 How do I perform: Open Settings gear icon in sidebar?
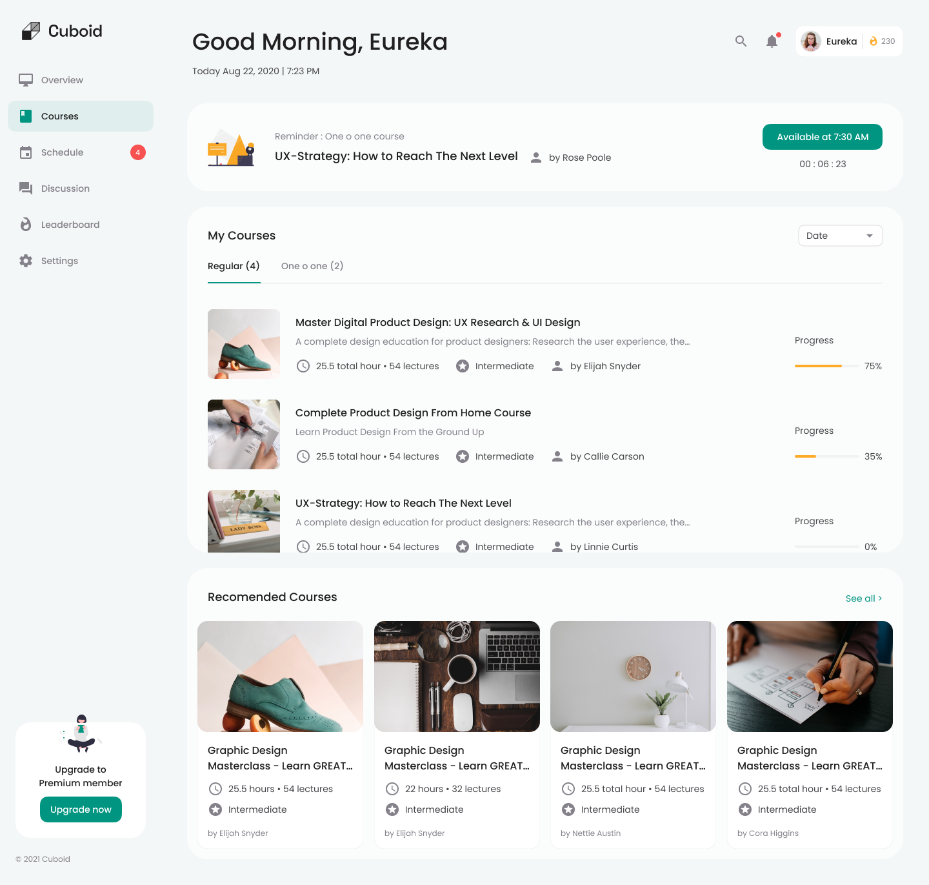tap(26, 261)
